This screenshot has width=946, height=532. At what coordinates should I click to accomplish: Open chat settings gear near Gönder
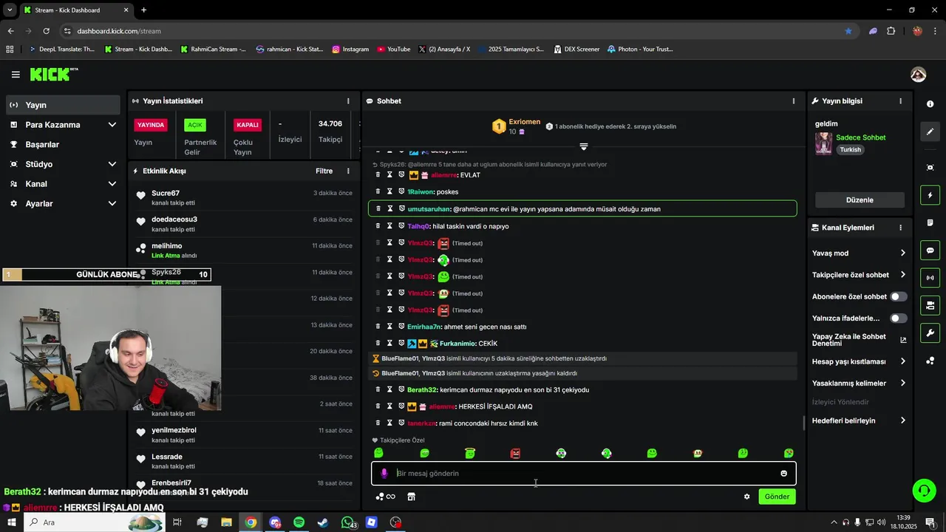pos(747,497)
